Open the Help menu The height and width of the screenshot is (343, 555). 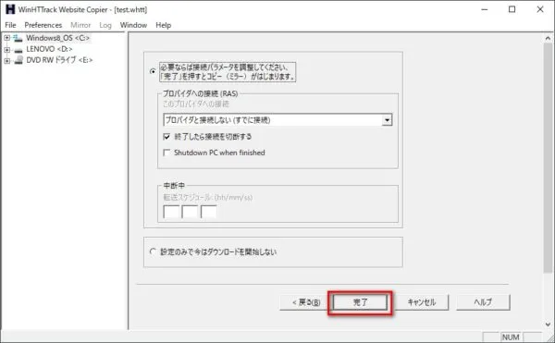163,25
